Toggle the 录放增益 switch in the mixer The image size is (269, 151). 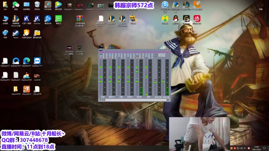(x=156, y=56)
